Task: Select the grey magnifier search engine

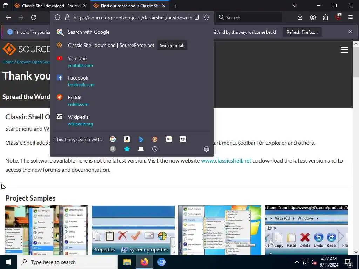Action: coord(113,149)
